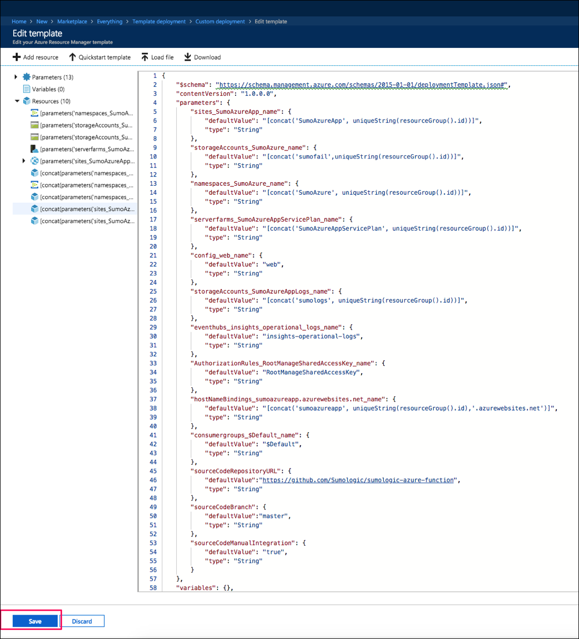Screen dimensions: 579x639
Task: Navigate to Home via breadcrumb
Action: tap(19, 22)
